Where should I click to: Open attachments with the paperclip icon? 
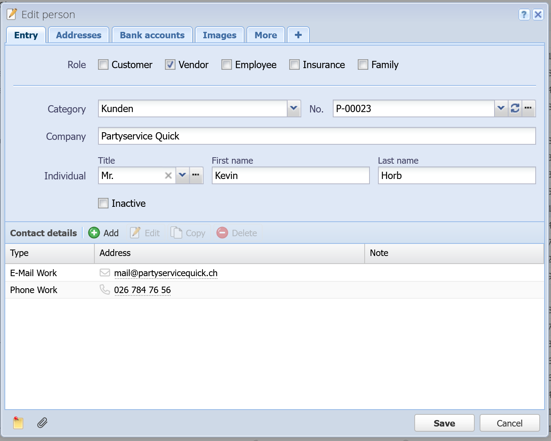click(42, 422)
